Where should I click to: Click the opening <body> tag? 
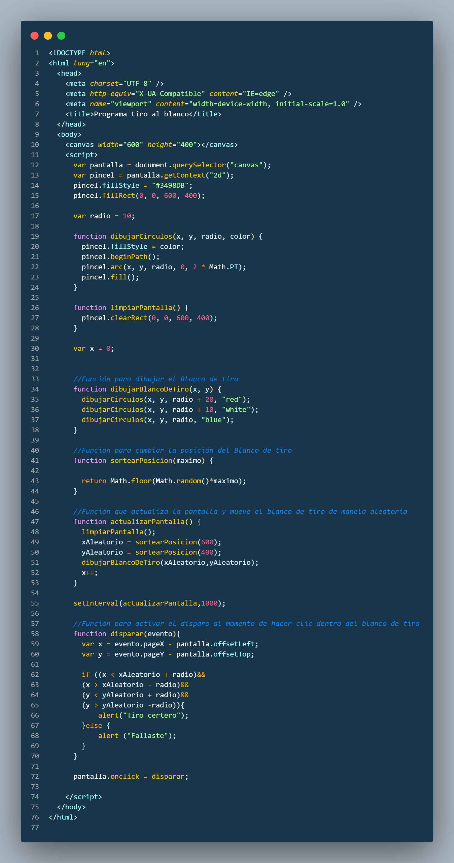69,134
